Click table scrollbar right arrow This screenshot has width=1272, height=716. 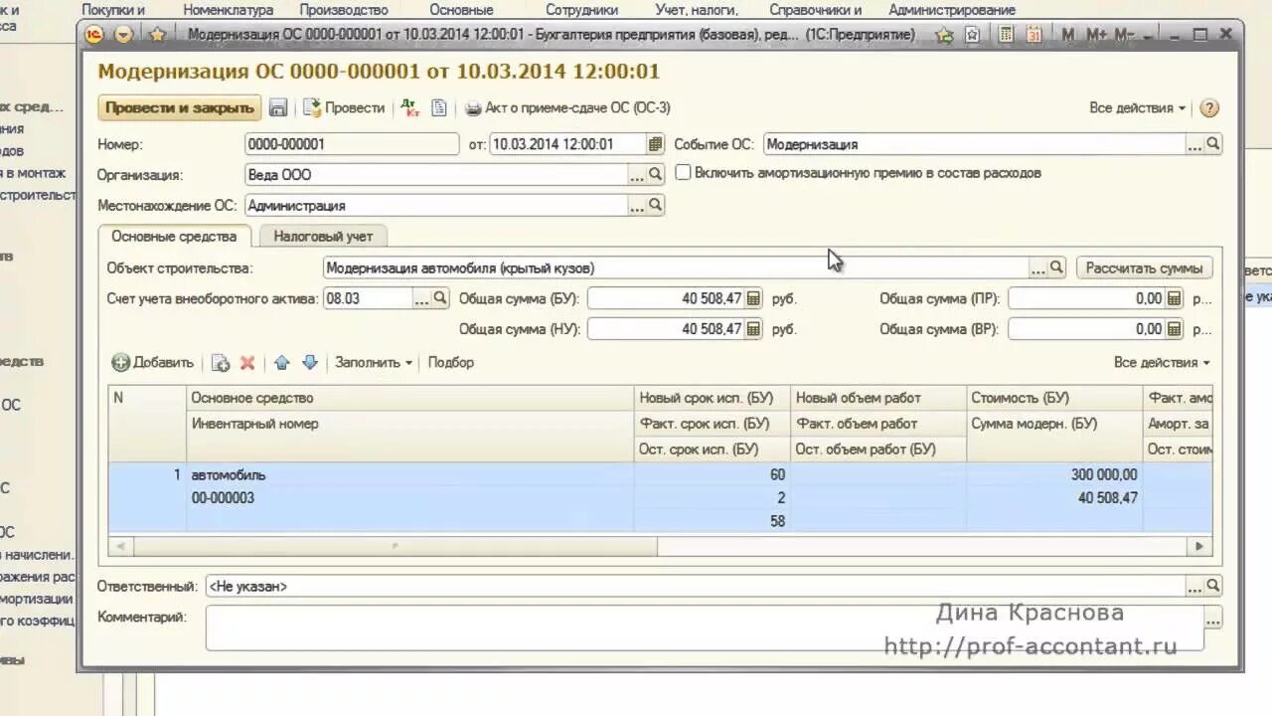1199,546
